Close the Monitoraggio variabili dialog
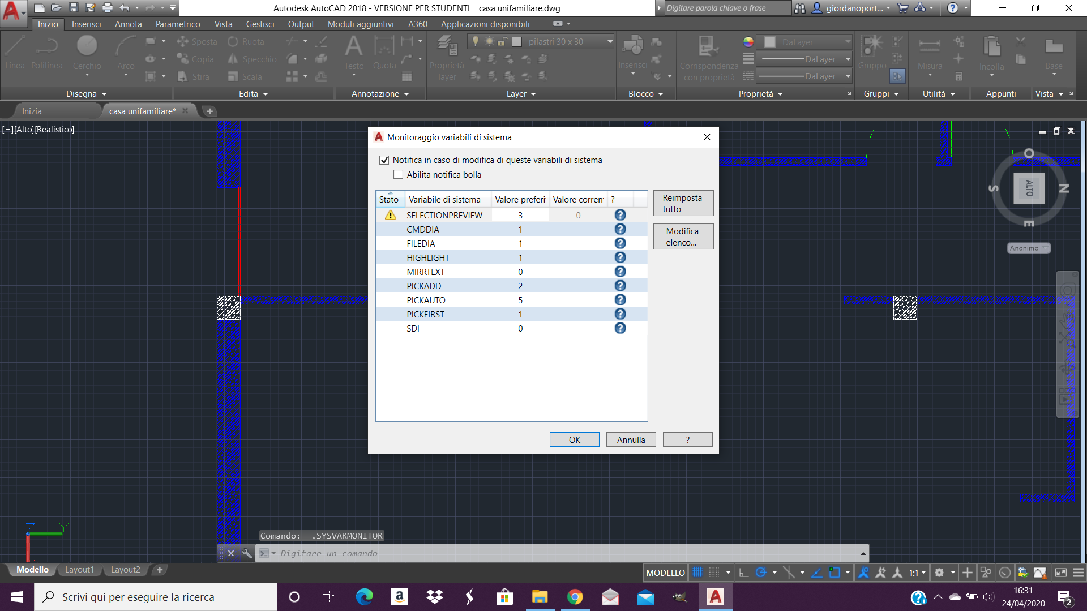Image resolution: width=1087 pixels, height=611 pixels. point(707,137)
